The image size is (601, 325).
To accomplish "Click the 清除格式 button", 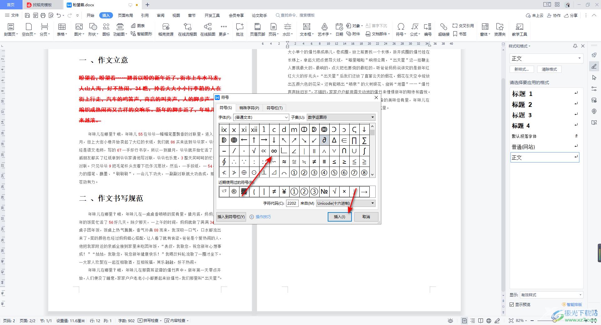I will 549,69.
